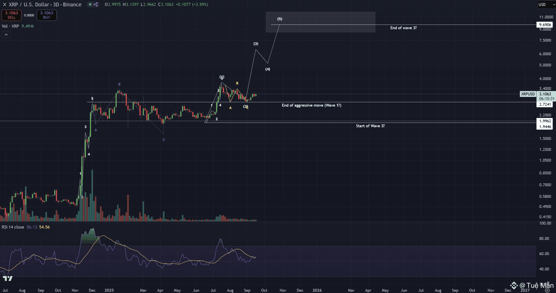Select the yellow A corrective wave label

pos(231,108)
